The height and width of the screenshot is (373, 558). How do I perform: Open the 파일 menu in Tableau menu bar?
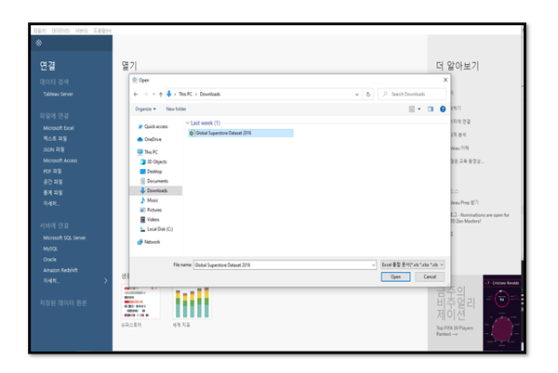[x=40, y=31]
